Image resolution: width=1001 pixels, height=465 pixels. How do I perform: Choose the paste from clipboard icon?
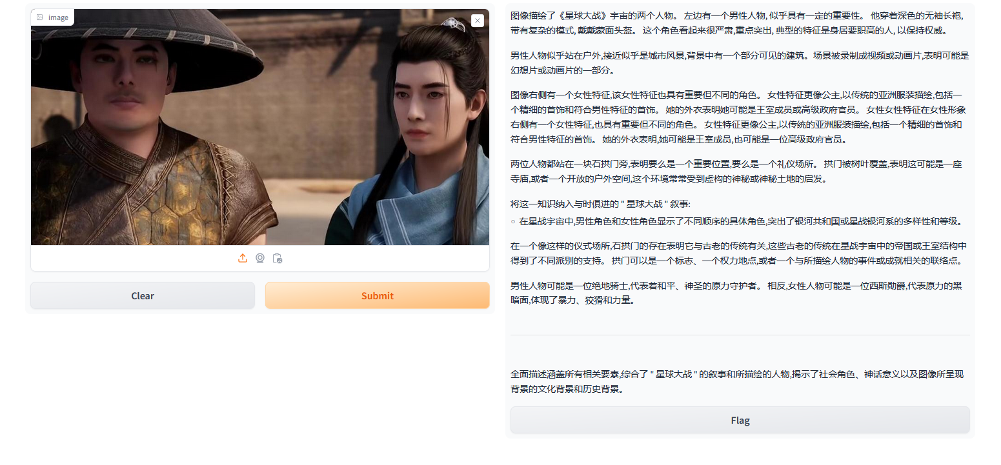click(278, 258)
